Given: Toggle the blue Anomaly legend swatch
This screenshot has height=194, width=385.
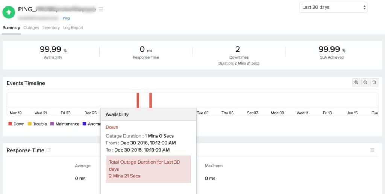Looking at the screenshot, I should [85, 124].
